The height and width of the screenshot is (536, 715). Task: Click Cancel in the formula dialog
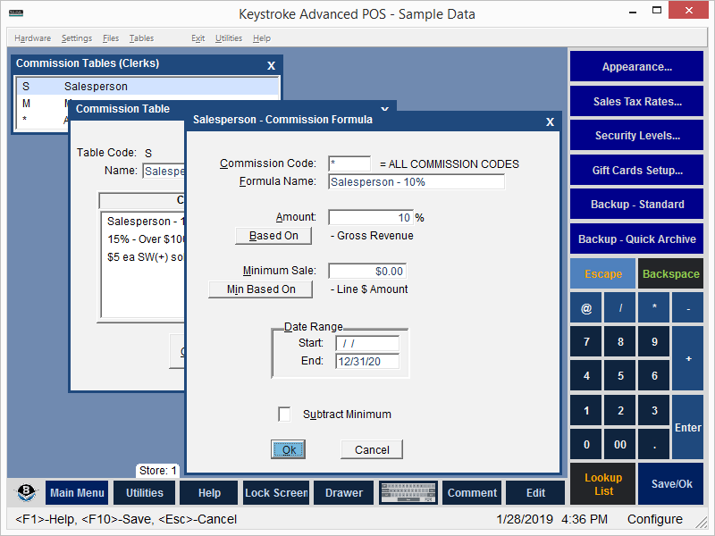[372, 449]
